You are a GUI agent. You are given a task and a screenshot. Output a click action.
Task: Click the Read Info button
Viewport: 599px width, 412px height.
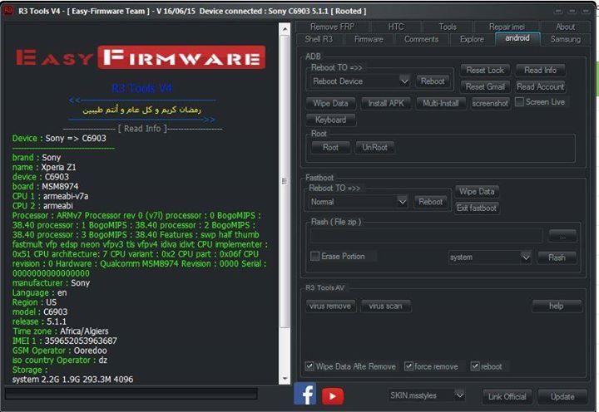(x=540, y=71)
